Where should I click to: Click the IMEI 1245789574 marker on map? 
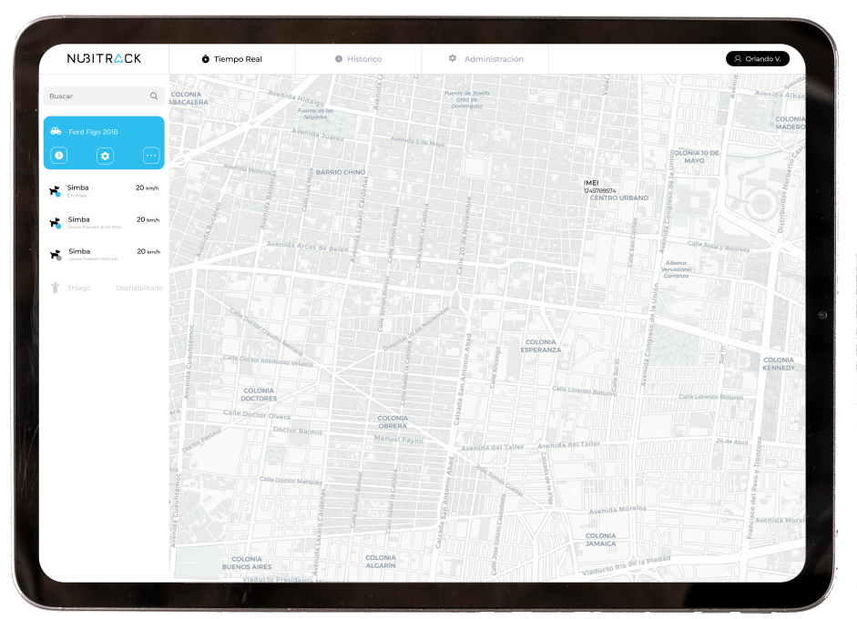[599, 187]
